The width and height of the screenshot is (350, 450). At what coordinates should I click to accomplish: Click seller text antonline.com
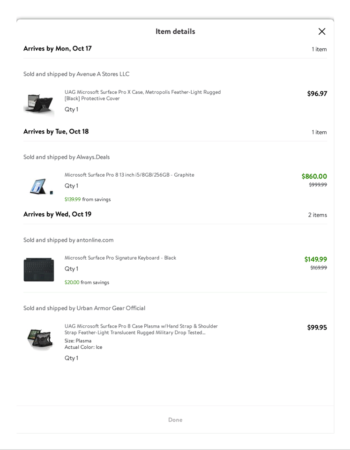pyautogui.click(x=95, y=240)
